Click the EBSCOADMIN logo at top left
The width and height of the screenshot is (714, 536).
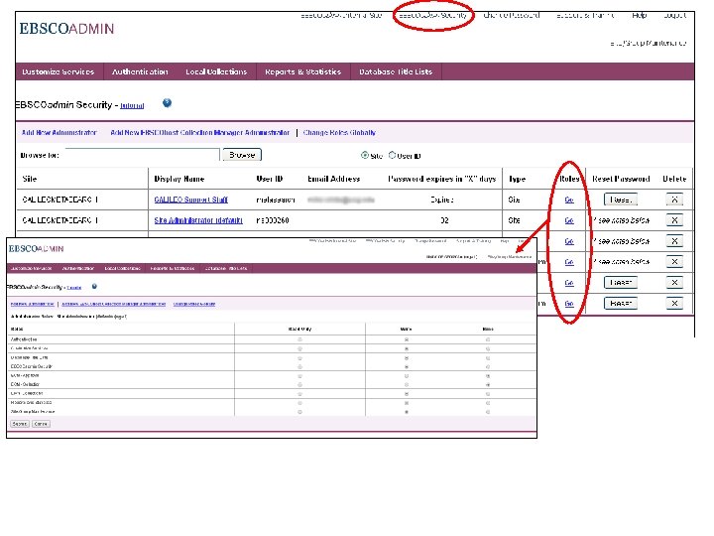[x=66, y=28]
